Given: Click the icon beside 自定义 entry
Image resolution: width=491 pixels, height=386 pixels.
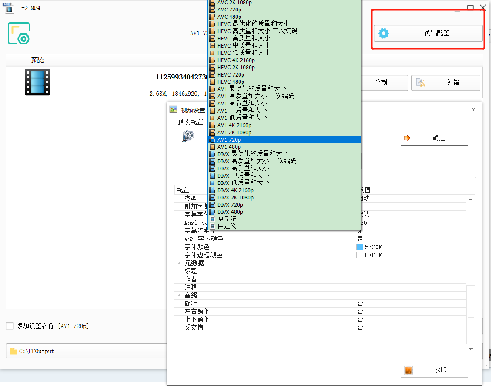Looking at the screenshot, I should (x=212, y=226).
